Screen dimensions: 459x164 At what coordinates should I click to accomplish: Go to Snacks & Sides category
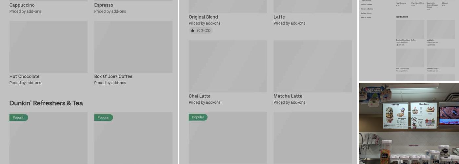[366, 5]
